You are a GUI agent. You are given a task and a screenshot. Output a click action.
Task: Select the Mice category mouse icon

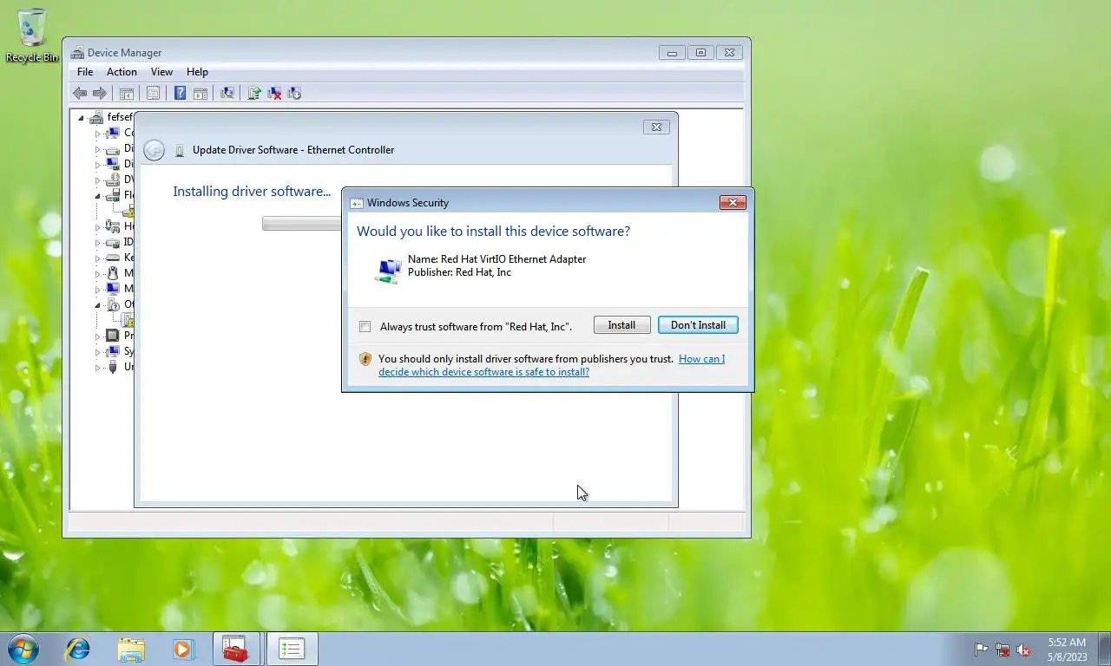pos(112,273)
